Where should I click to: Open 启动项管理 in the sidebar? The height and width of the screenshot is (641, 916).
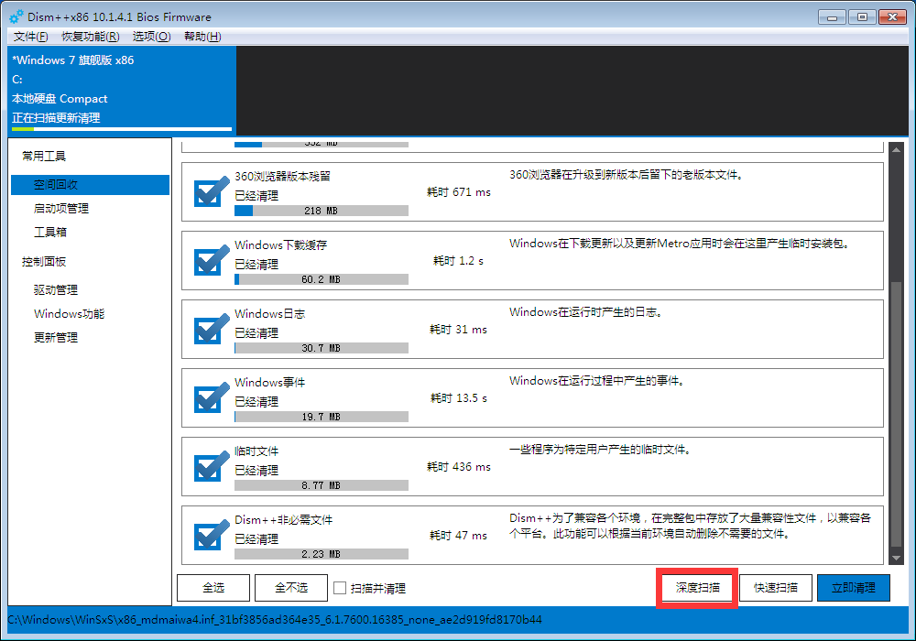pyautogui.click(x=61, y=209)
